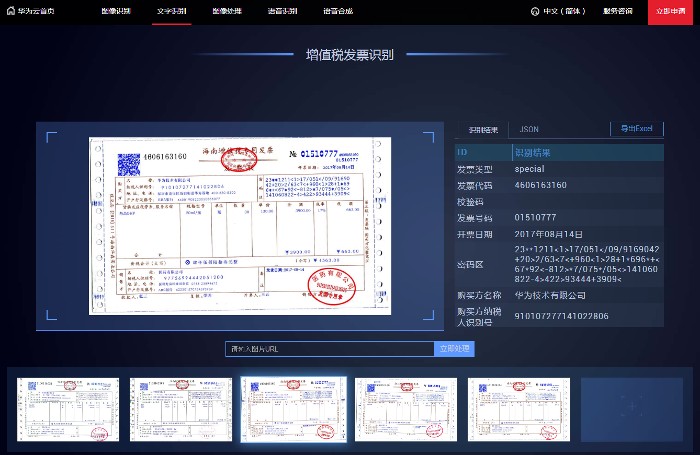The width and height of the screenshot is (700, 455).
Task: Click the taxpayer ID 910107277141022806
Action: point(562,317)
